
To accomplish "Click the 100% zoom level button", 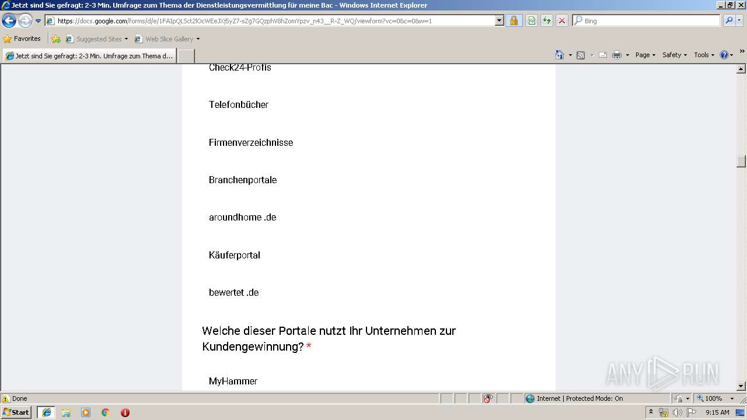I will [x=710, y=398].
